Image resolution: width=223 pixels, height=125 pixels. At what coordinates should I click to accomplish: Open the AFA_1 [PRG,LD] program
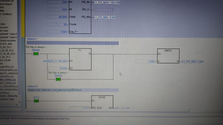click(8, 80)
